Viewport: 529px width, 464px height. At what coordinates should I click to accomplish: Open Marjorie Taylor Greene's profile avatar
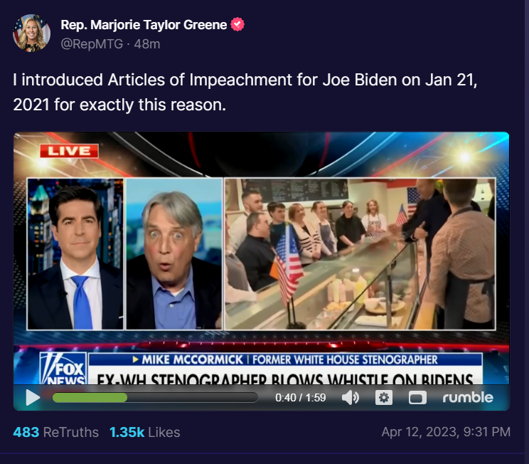point(31,33)
